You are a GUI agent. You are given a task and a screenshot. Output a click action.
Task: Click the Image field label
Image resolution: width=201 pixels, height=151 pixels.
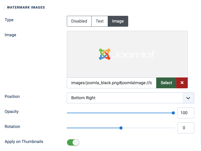click(x=10, y=35)
